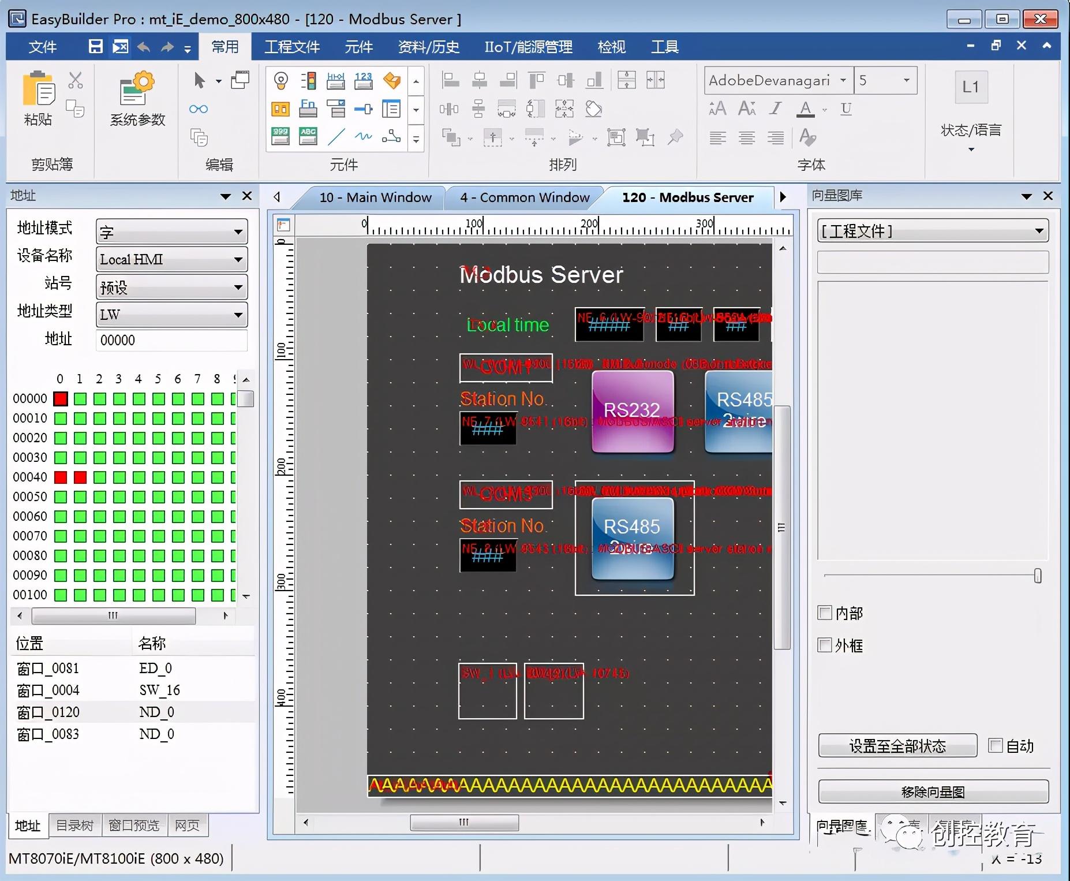1070x881 pixels.
Task: Open the [工程文件] library dropdown
Action: pos(933,231)
